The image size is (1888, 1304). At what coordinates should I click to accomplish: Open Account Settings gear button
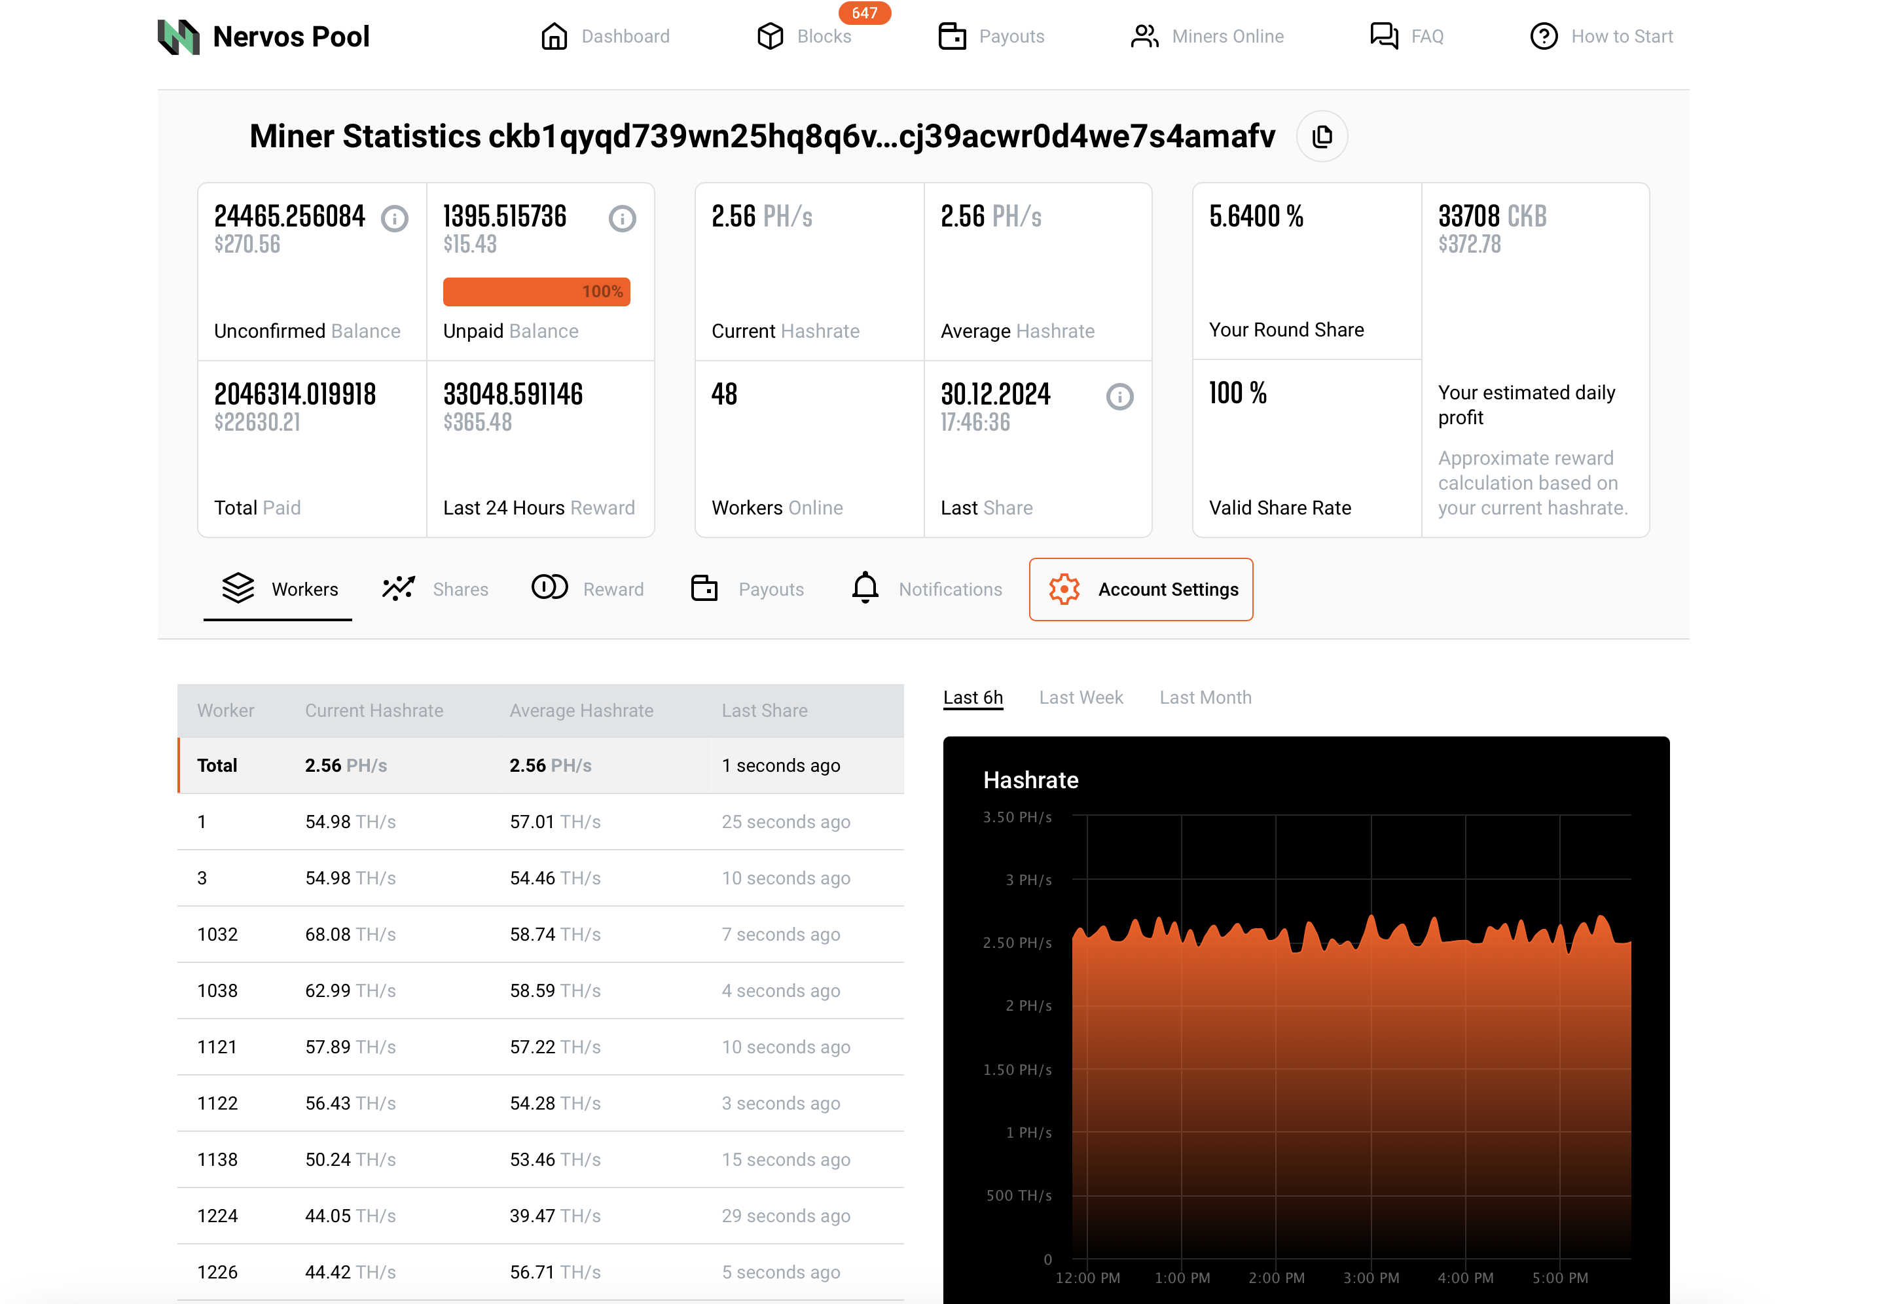click(1140, 589)
